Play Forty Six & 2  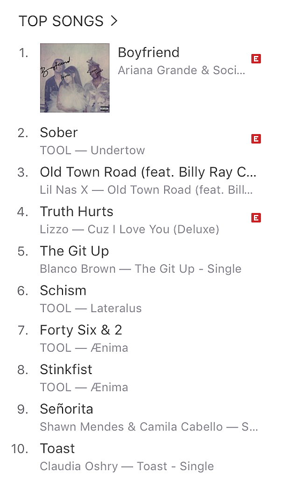(81, 330)
